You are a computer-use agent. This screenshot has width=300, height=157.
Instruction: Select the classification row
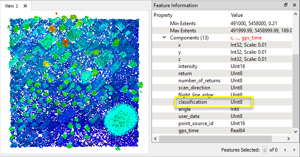222,102
